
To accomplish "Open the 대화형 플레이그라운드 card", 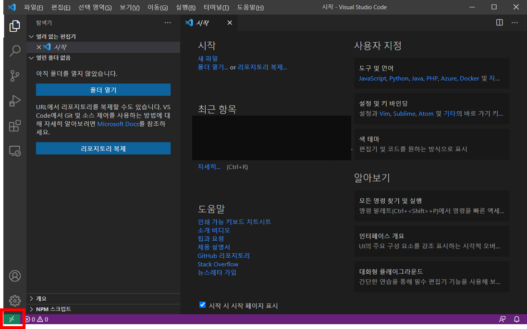I will point(431,277).
